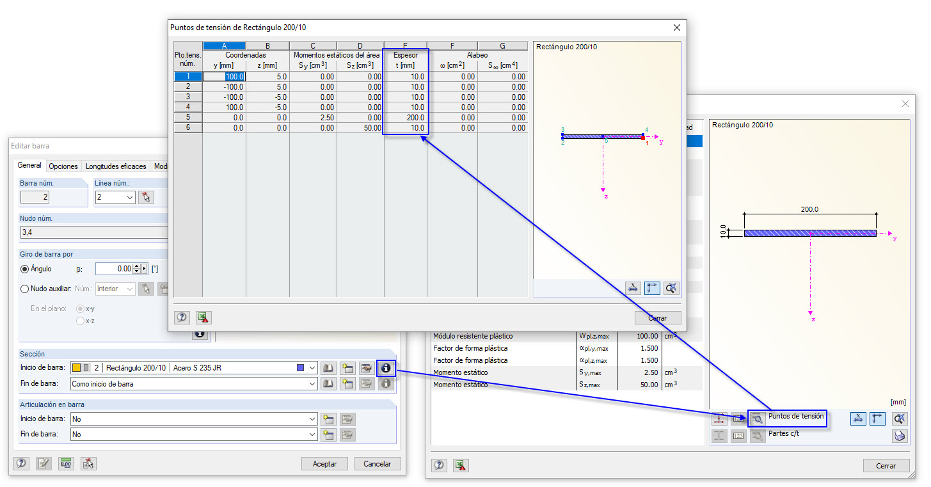Toggle dimensions in section properties preview

(858, 419)
